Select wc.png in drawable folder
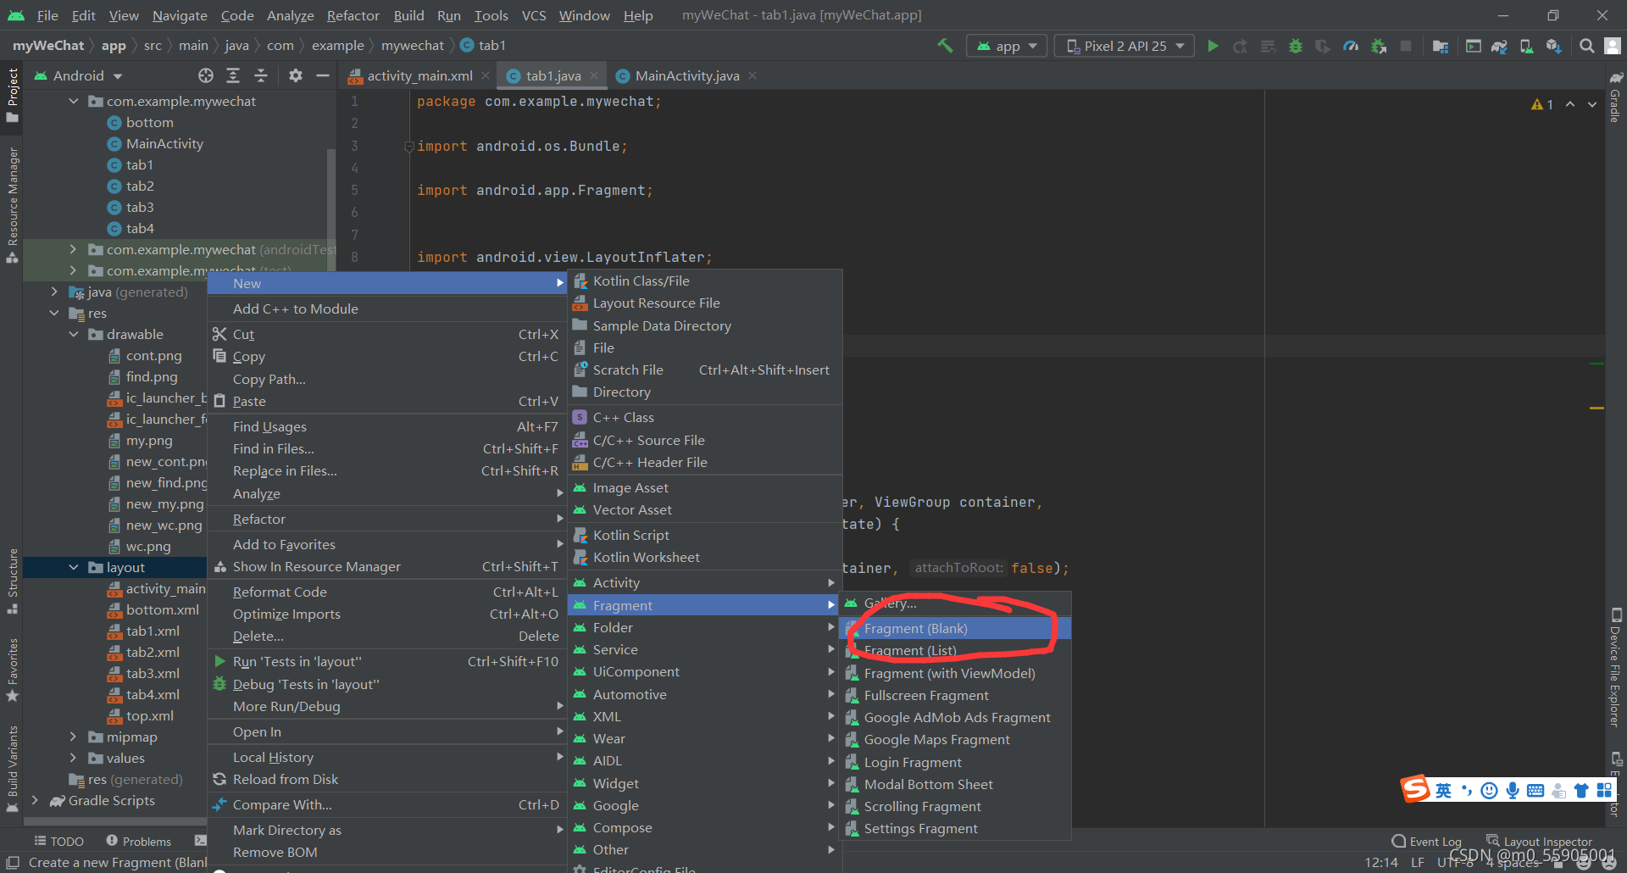The height and width of the screenshot is (873, 1627). [148, 546]
